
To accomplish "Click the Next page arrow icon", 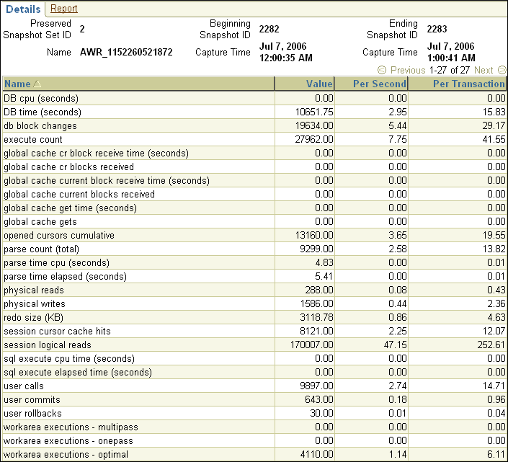I will point(502,71).
